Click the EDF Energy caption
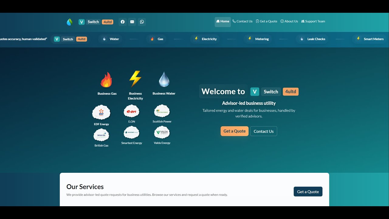This screenshot has width=389, height=219. pyautogui.click(x=101, y=124)
